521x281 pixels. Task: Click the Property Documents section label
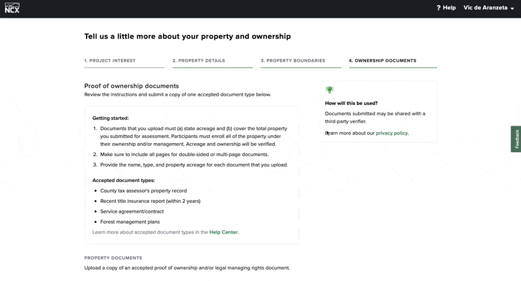[x=113, y=258]
